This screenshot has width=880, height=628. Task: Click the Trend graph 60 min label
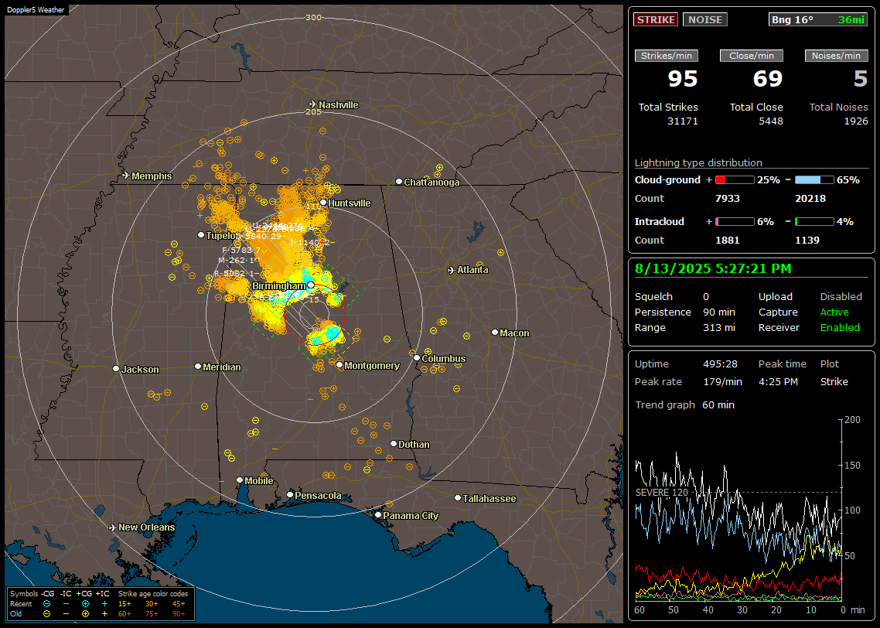coord(684,405)
